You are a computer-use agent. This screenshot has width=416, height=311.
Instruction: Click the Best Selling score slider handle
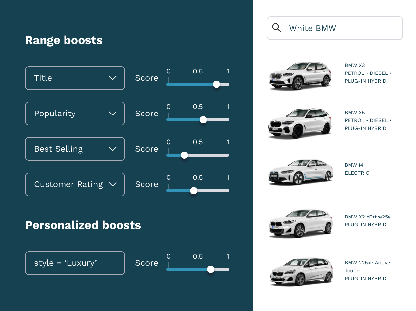click(184, 155)
